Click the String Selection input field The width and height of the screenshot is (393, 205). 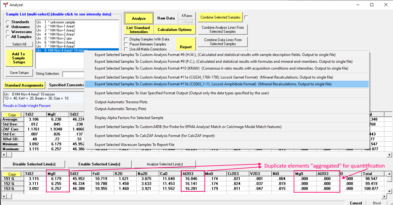(x=73, y=74)
